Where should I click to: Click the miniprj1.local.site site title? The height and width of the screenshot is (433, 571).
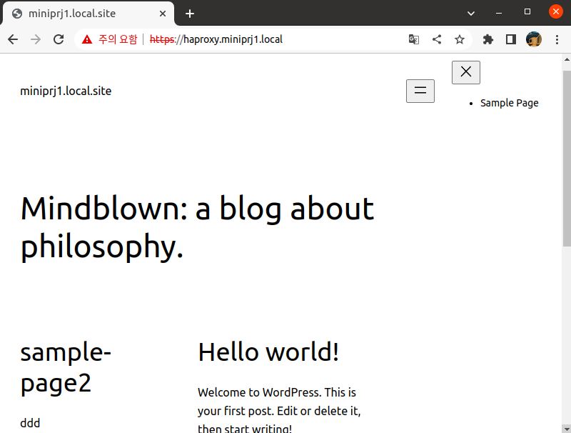(66, 91)
